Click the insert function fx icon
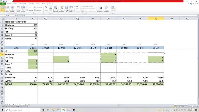The image size is (199, 112). coord(24,16)
